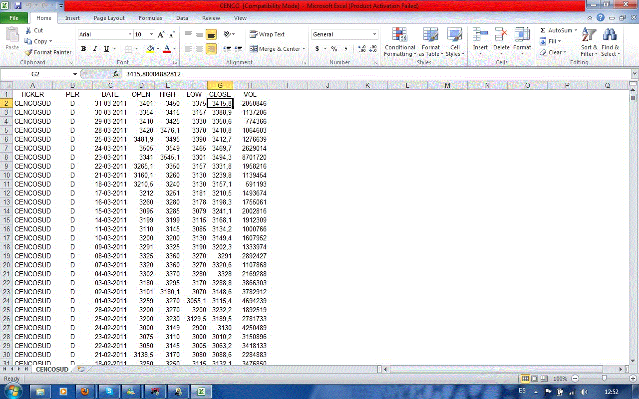Open Skype from the taskbar
This screenshot has width=639, height=399.
coord(109,392)
